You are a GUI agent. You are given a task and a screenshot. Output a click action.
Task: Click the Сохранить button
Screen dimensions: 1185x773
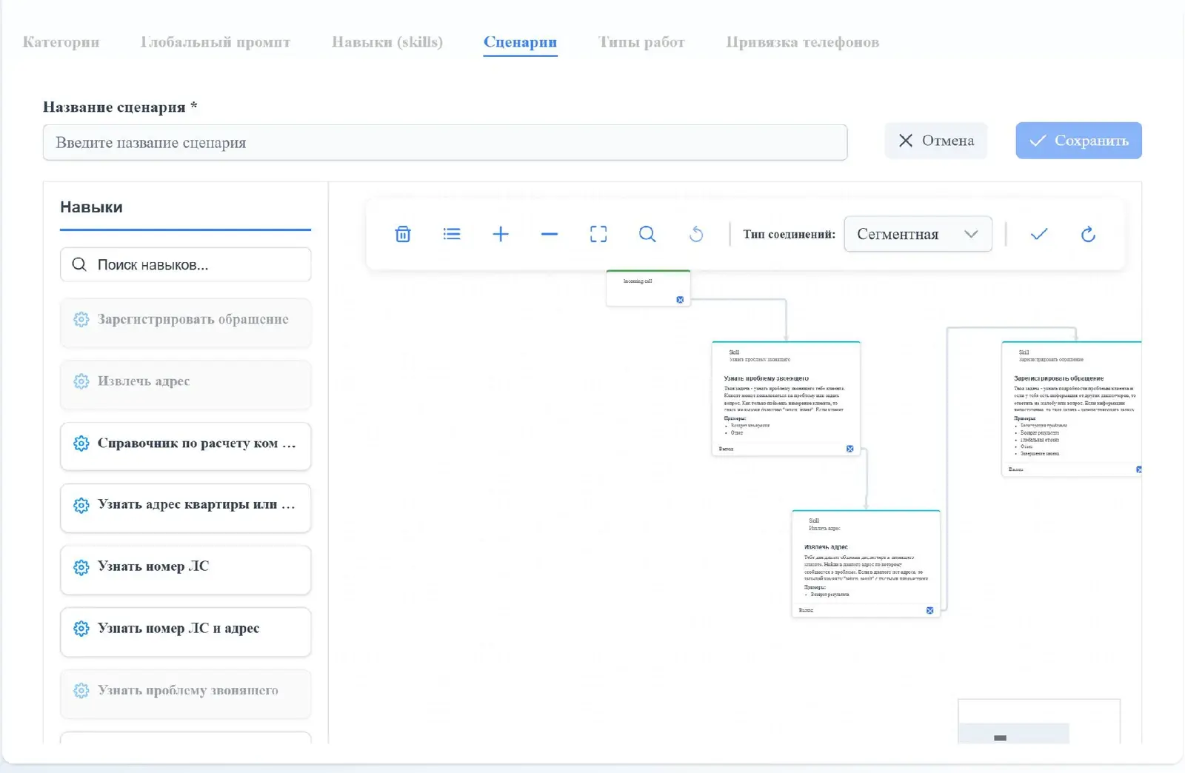click(1078, 141)
